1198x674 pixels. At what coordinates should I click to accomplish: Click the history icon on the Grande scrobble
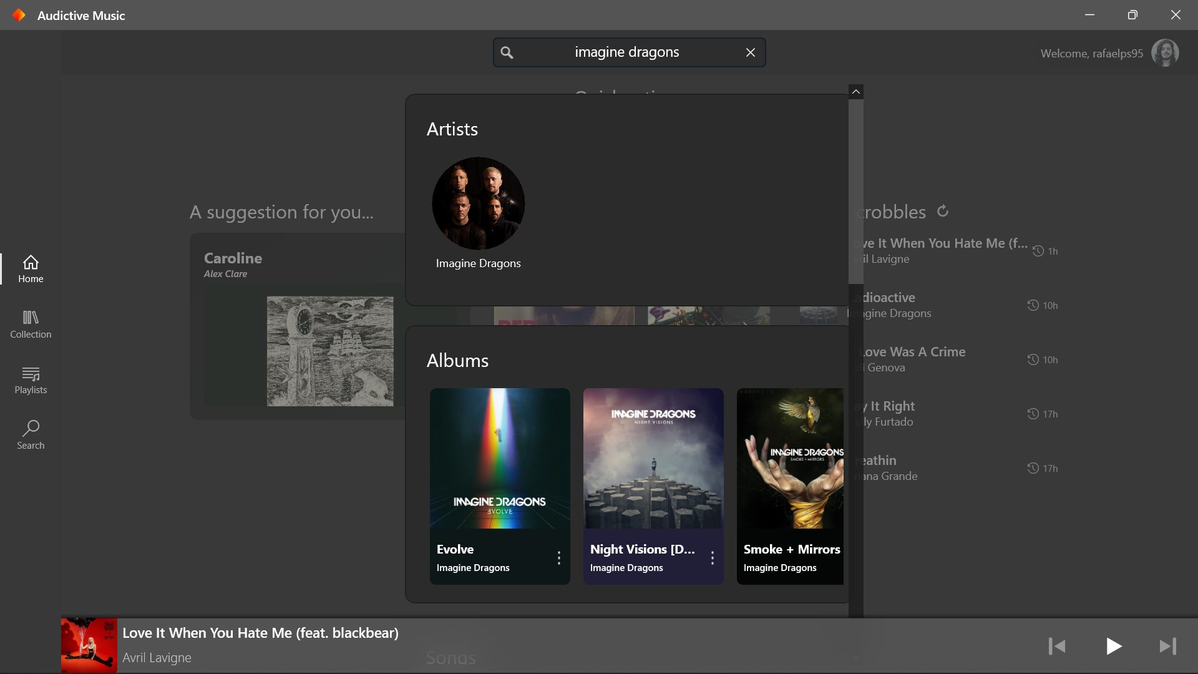pyautogui.click(x=1033, y=468)
